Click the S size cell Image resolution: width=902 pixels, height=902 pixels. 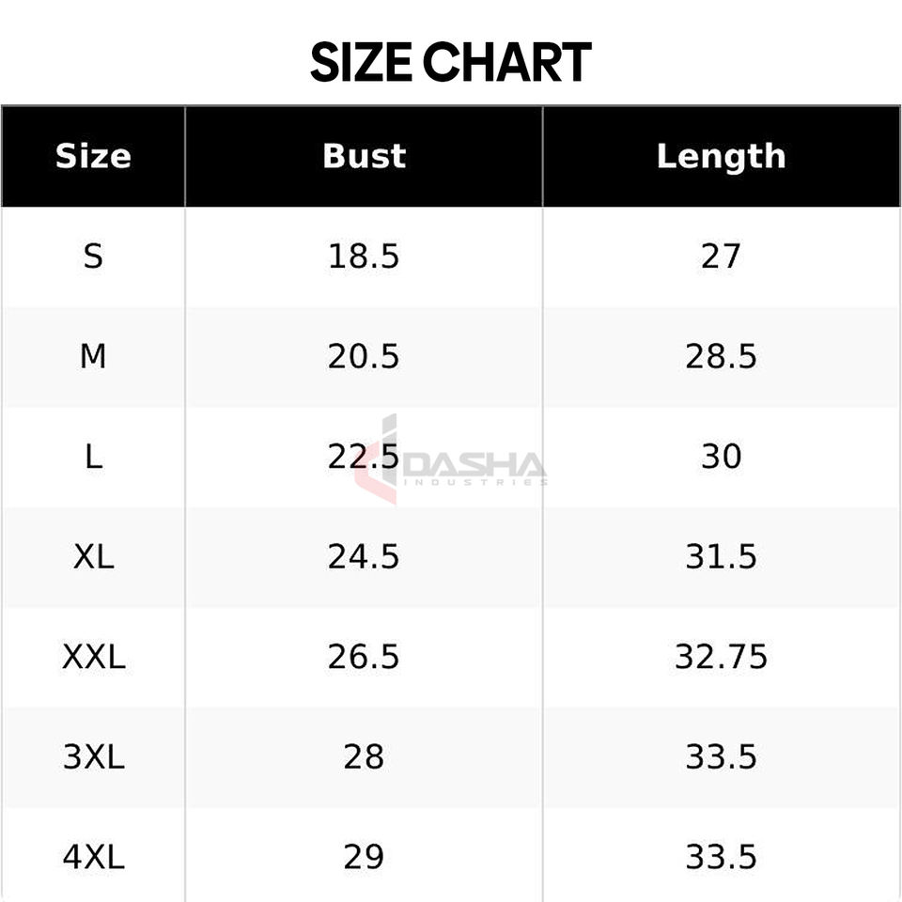[x=93, y=257]
